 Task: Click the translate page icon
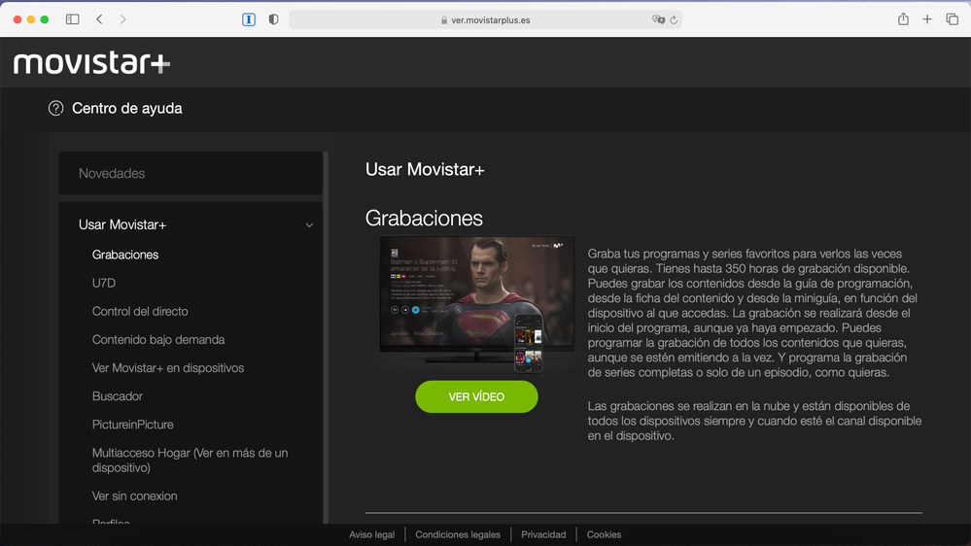pyautogui.click(x=658, y=19)
